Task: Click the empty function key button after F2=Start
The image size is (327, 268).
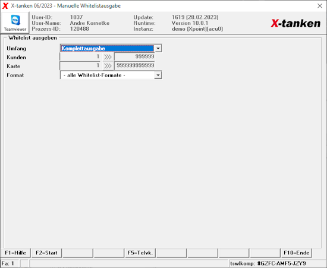Action: [x=78, y=253]
